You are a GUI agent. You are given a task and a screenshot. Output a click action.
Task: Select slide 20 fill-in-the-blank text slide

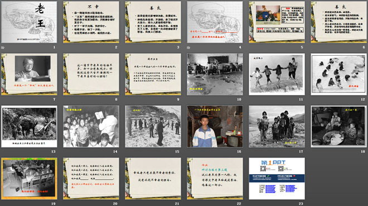tap(91, 179)
